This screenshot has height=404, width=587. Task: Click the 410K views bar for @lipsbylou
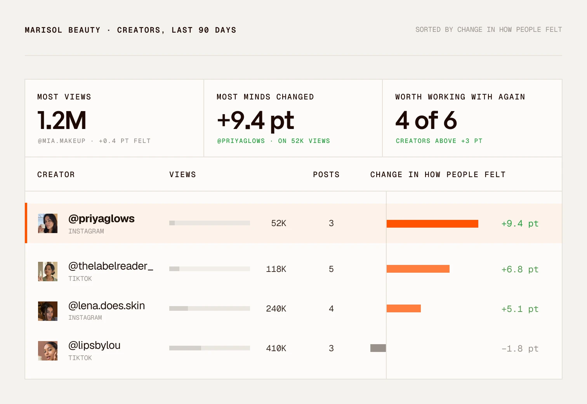tap(210, 348)
